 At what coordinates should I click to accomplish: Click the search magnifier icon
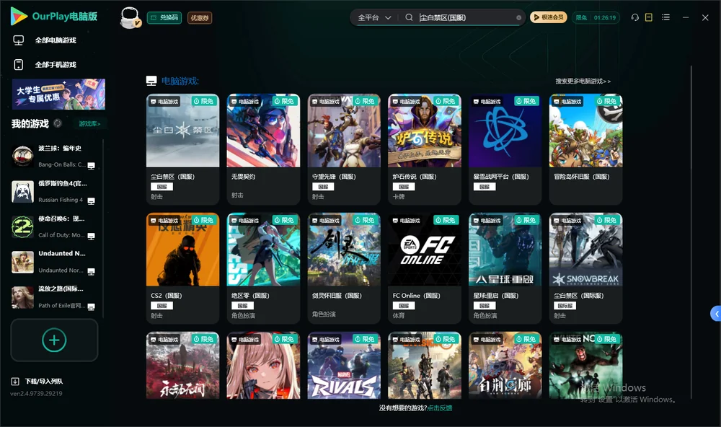point(409,17)
